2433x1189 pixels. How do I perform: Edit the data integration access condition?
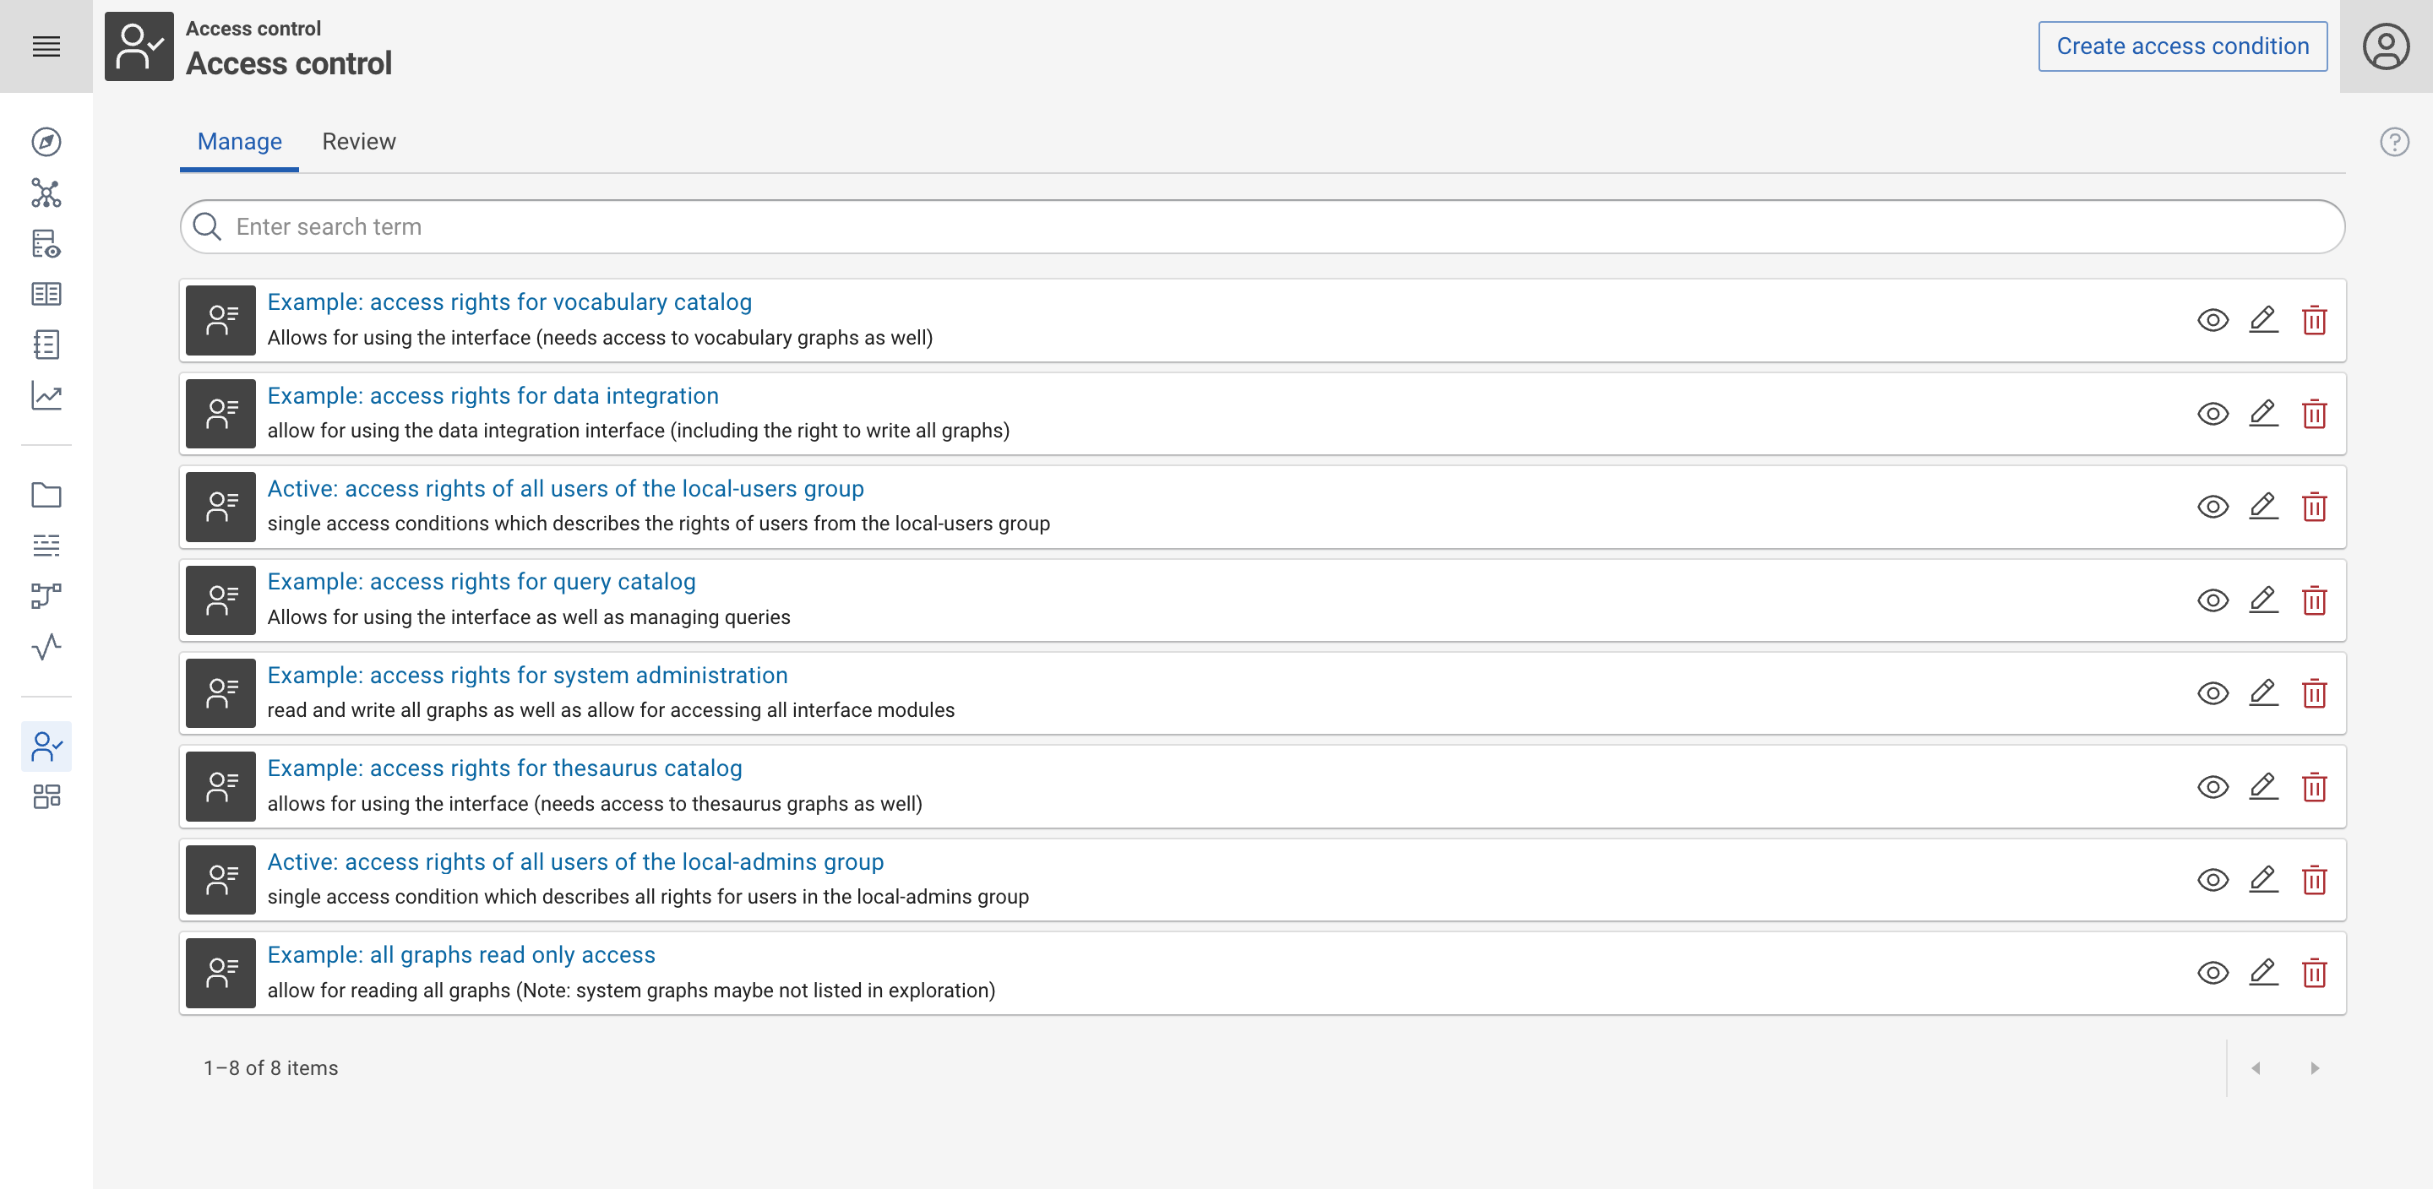pos(2263,414)
